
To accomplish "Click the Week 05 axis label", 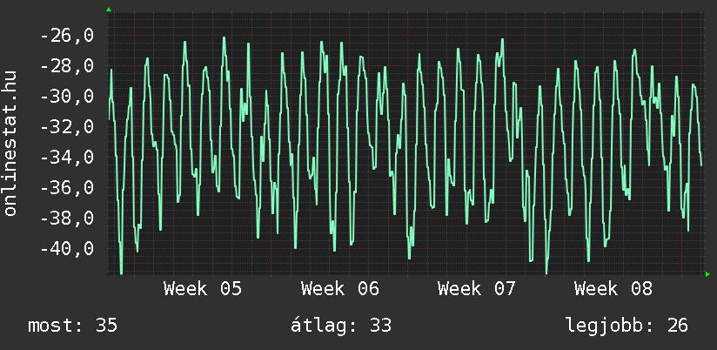I will point(203,288).
